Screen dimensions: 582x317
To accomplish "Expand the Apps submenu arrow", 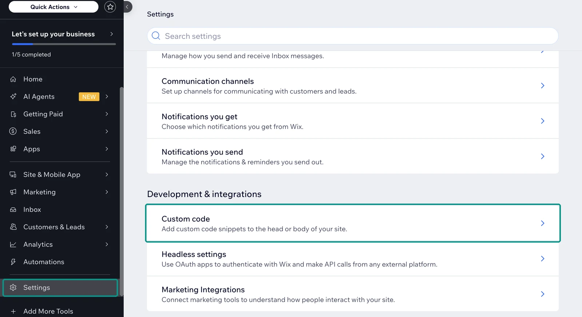I will point(107,149).
